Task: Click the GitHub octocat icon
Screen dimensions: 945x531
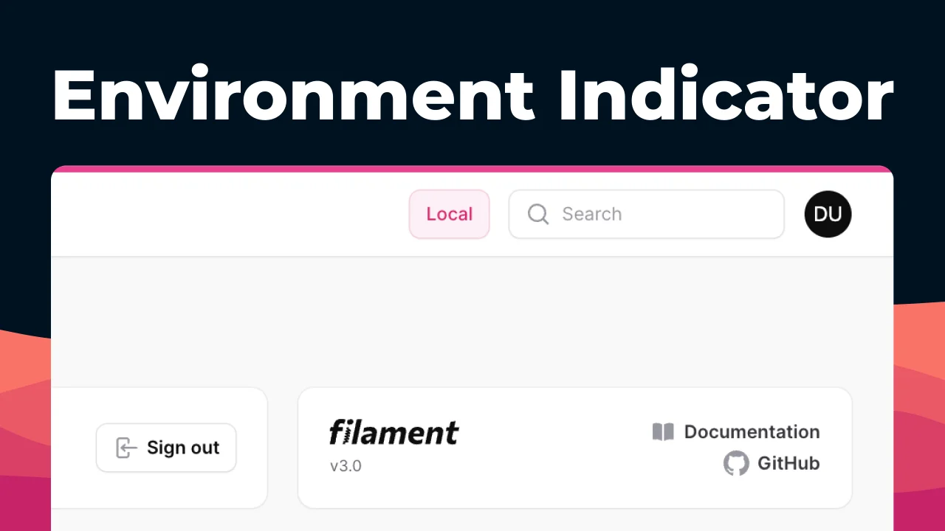Action: (735, 463)
